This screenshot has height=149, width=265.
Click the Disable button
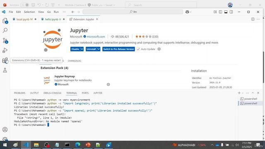pos(75,49)
